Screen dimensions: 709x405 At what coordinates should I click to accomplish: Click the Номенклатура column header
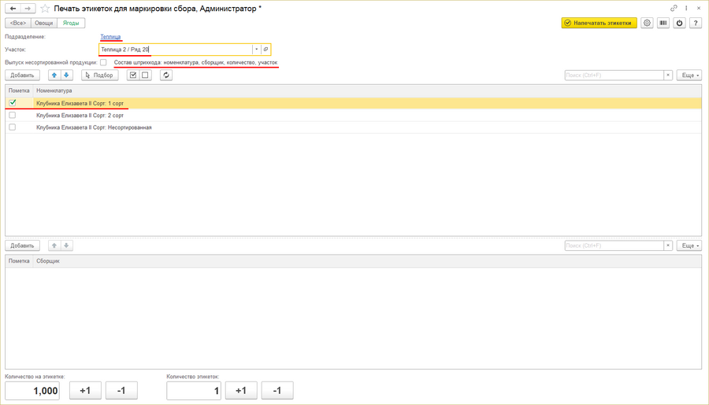[367, 90]
